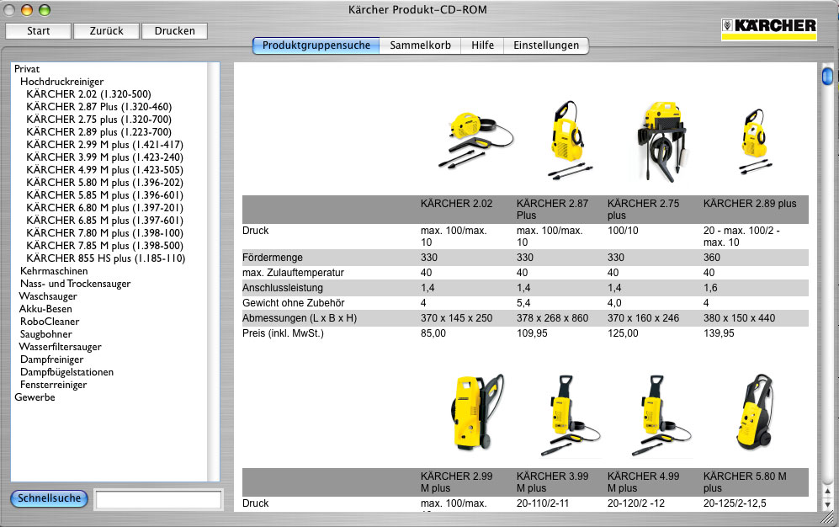Select KÄRCHER 855 HS plus (1.185-110)
Screen dimensions: 839x527
106,258
